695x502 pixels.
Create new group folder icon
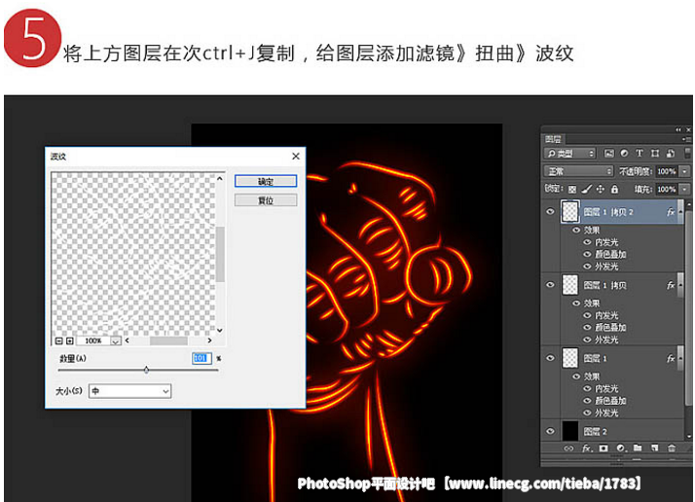[638, 448]
